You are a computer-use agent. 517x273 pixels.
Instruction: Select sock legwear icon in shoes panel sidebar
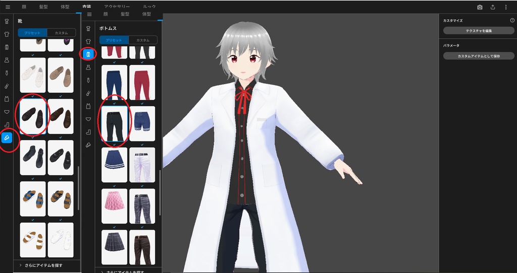(7, 124)
